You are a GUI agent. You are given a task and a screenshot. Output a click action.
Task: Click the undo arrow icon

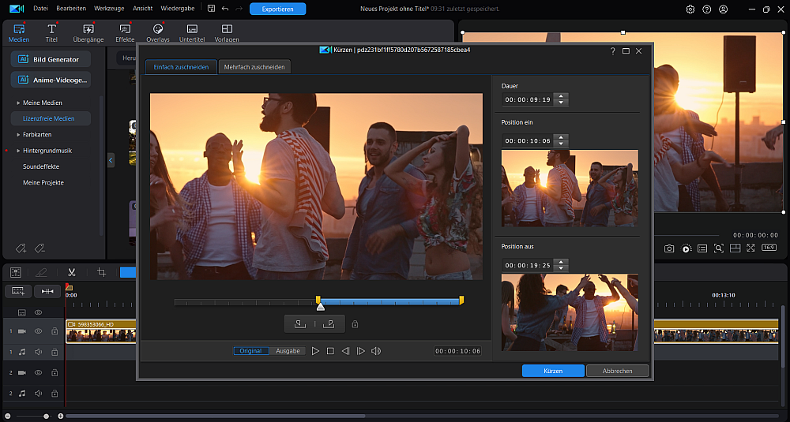point(225,9)
